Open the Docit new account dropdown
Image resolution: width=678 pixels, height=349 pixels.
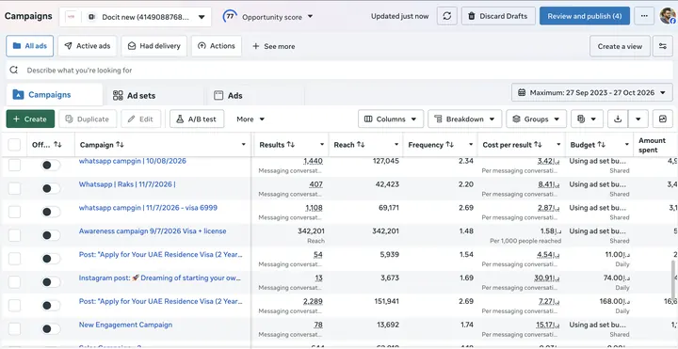pos(136,17)
